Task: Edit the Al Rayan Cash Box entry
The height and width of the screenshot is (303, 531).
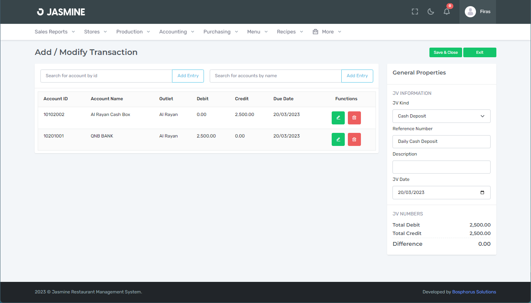Action: click(x=338, y=118)
